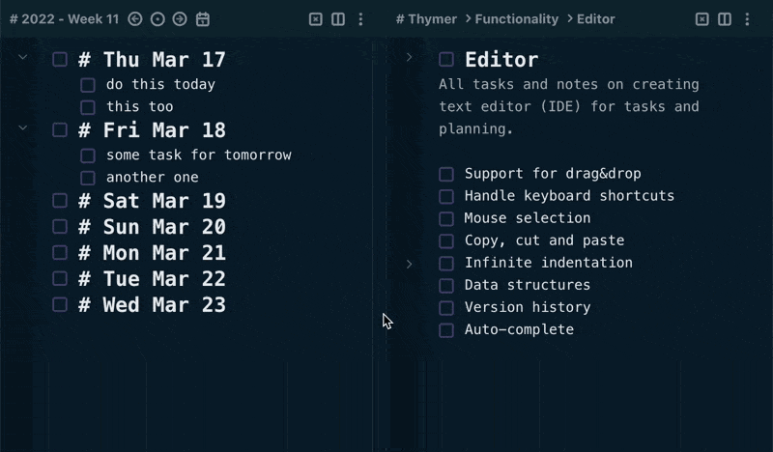The width and height of the screenshot is (773, 452).
Task: Check the Sat Mar 19 checkbox
Action: 60,201
